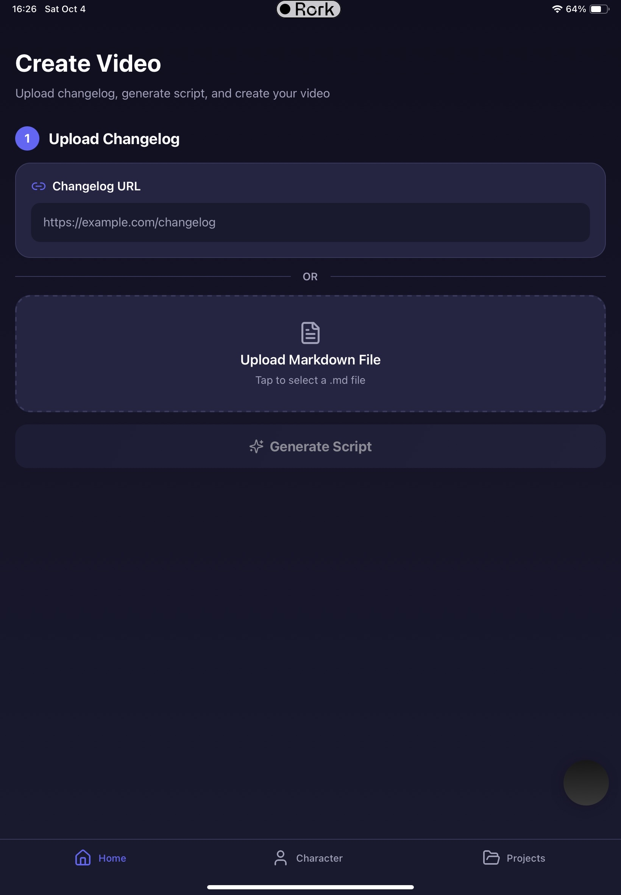Click the document icon in upload area

310,333
